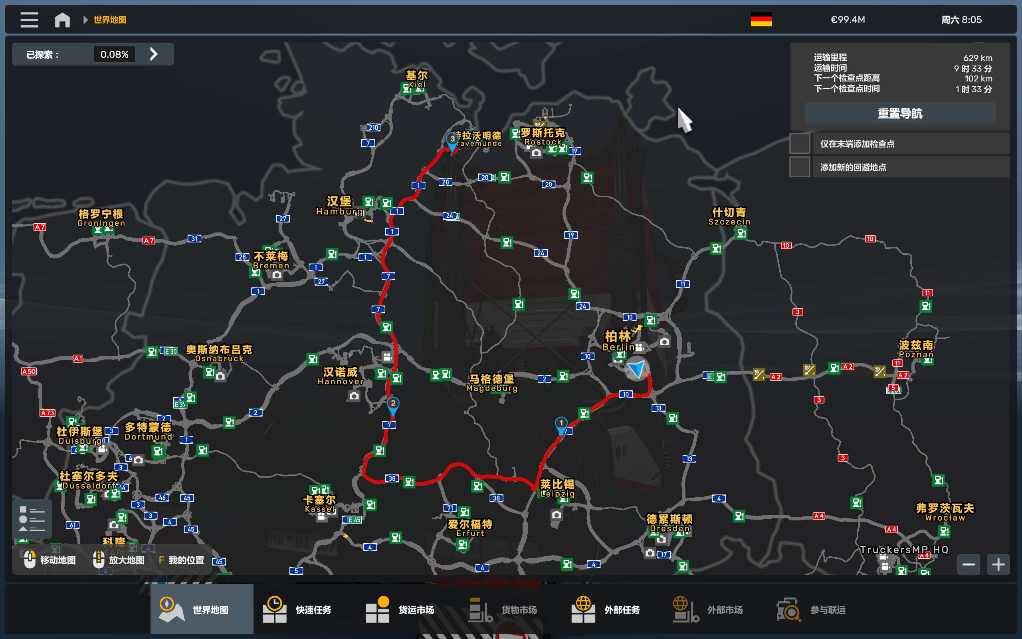
Task: Open the hamburger main menu
Action: coord(29,20)
